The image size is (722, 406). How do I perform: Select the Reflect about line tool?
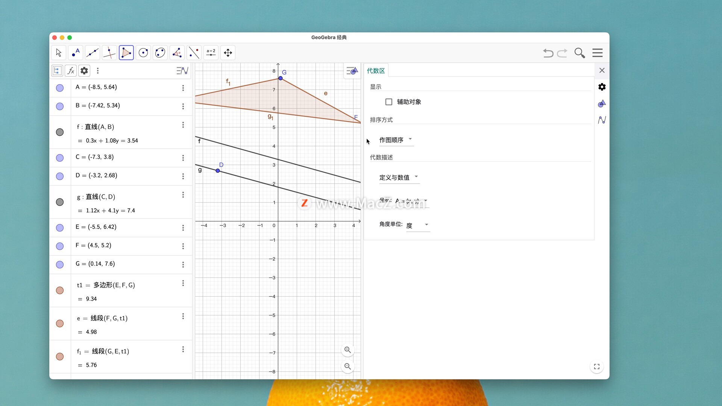(x=194, y=53)
